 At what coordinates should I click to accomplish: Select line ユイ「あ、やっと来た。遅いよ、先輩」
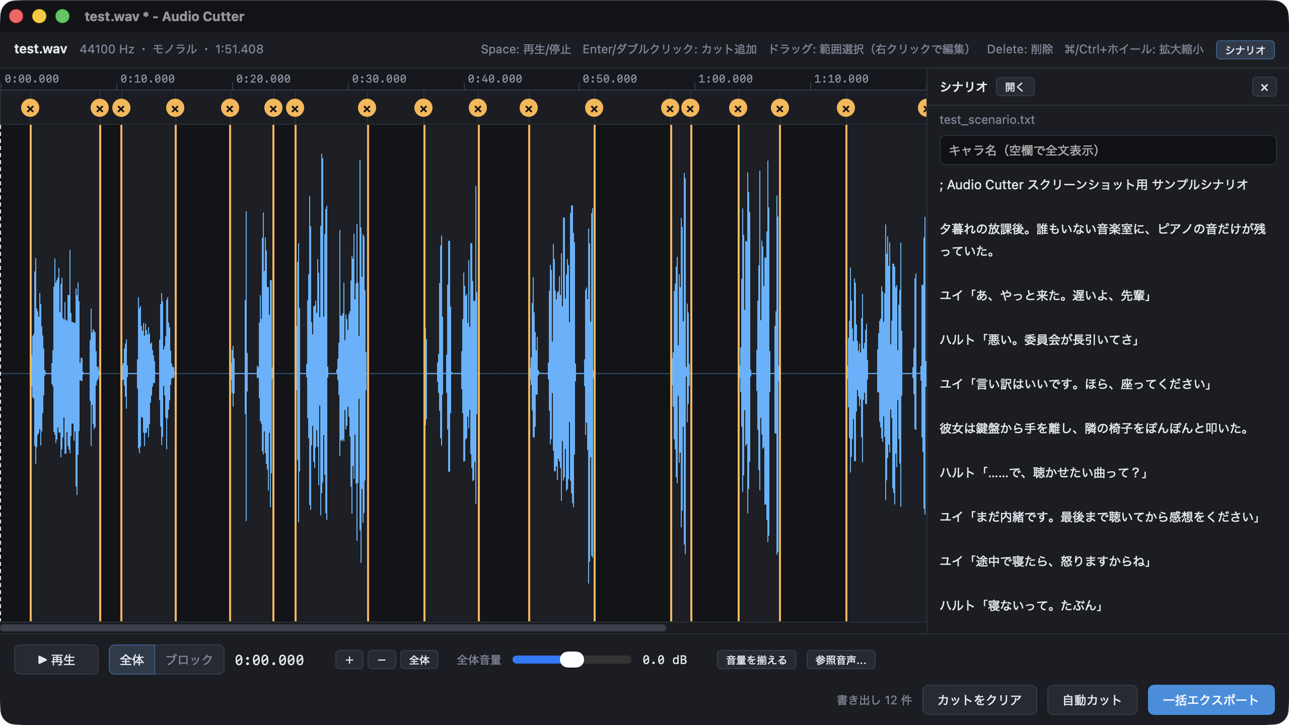1045,295
